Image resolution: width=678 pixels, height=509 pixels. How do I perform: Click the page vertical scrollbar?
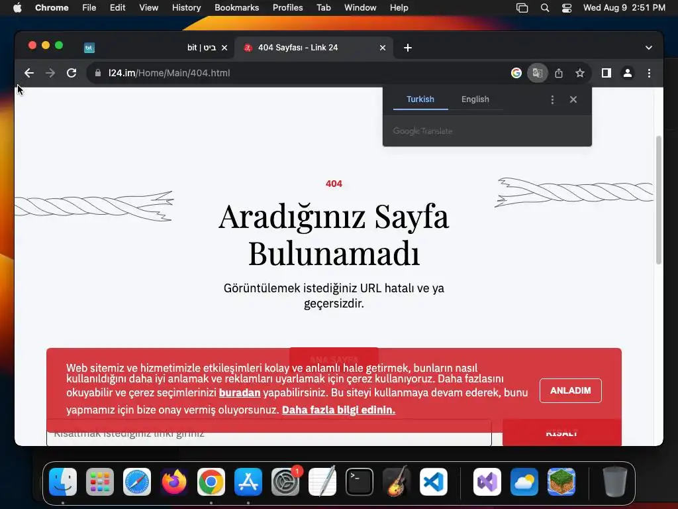pos(659,199)
